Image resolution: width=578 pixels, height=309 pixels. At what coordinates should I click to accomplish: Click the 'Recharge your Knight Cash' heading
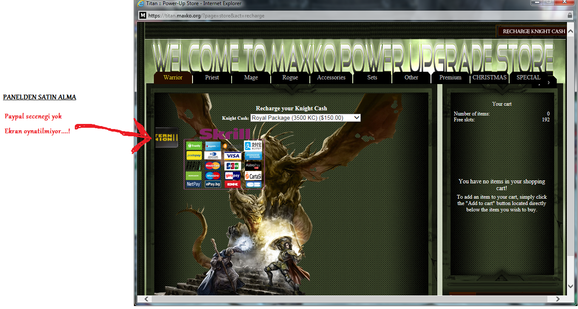292,108
